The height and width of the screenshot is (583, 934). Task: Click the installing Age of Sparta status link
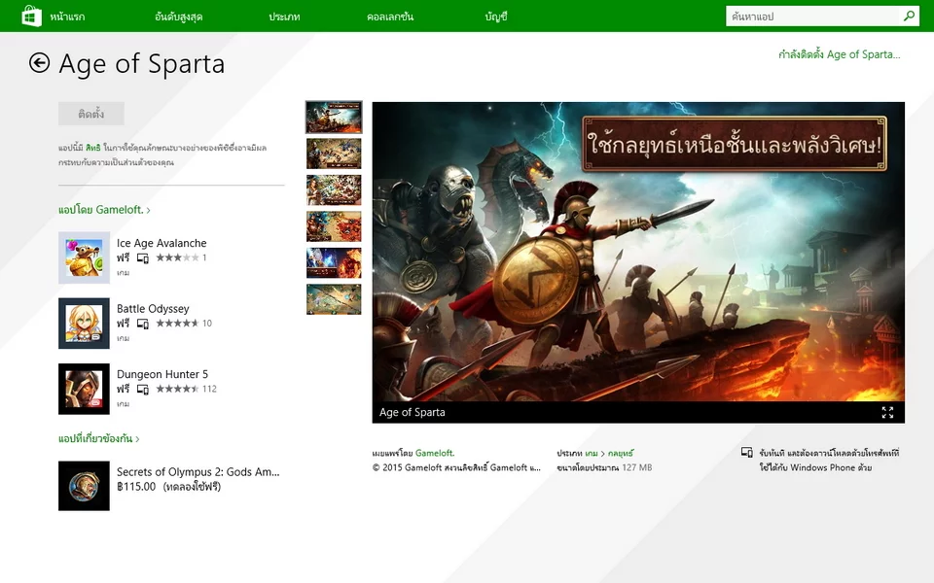pyautogui.click(x=840, y=54)
